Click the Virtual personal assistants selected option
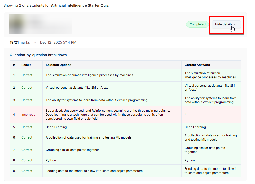Screen dimensions: 255x184 coord(77,88)
